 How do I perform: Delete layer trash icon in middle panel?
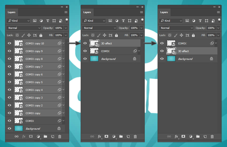[x=135, y=137]
